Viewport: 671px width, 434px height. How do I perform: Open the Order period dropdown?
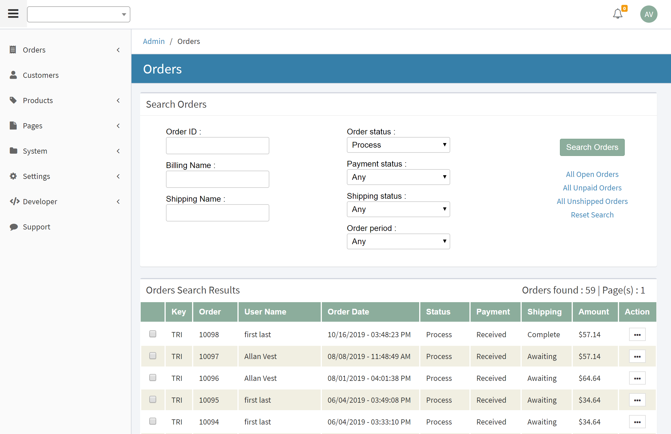[398, 242]
